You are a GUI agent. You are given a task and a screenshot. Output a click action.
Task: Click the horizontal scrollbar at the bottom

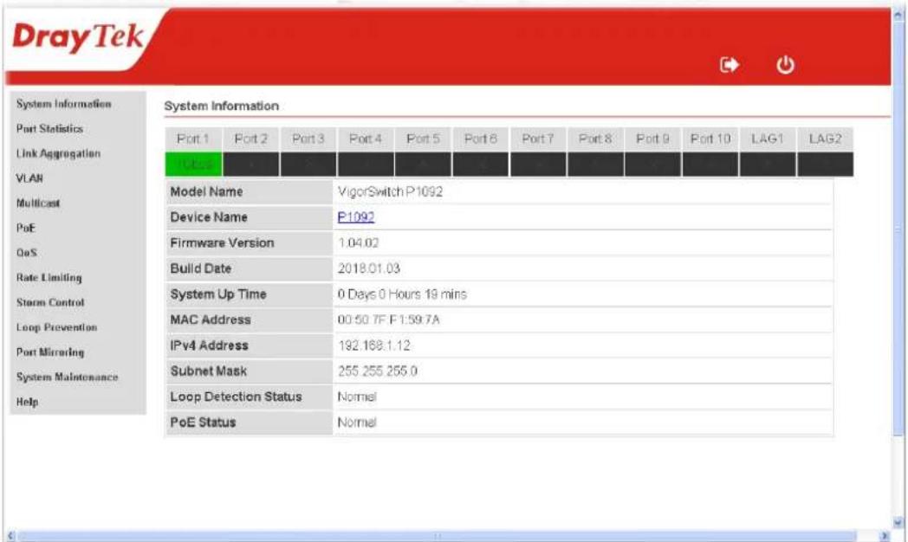438,536
